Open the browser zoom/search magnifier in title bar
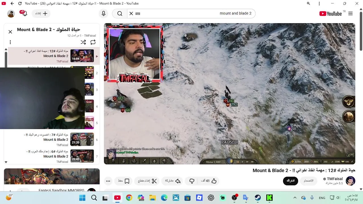The width and height of the screenshot is (363, 204). [308, 3]
